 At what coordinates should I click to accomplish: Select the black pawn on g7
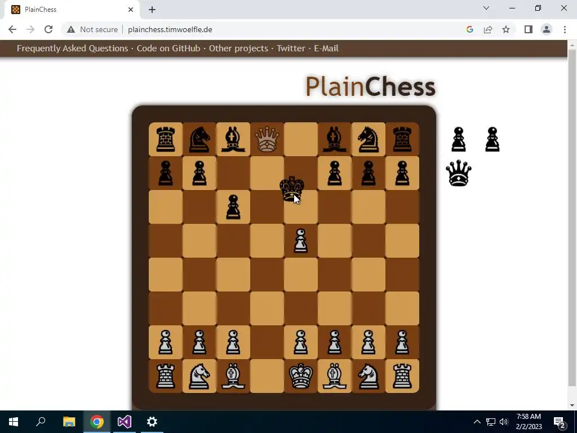(369, 173)
